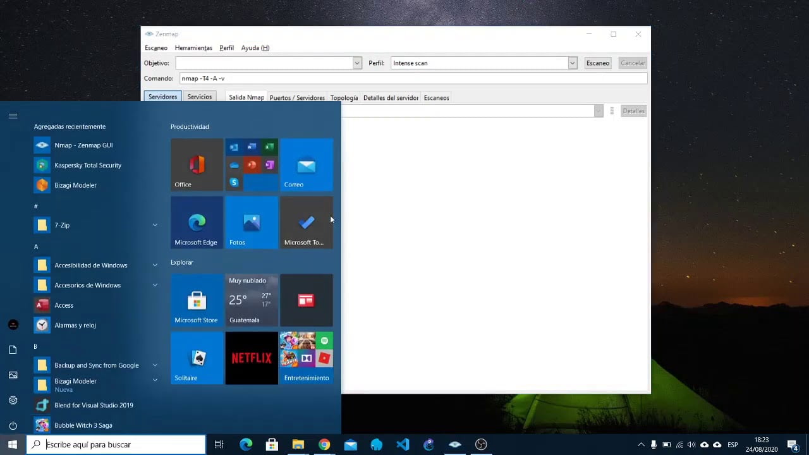Switch to the Topología tab
This screenshot has height=455, width=809.
(x=344, y=98)
